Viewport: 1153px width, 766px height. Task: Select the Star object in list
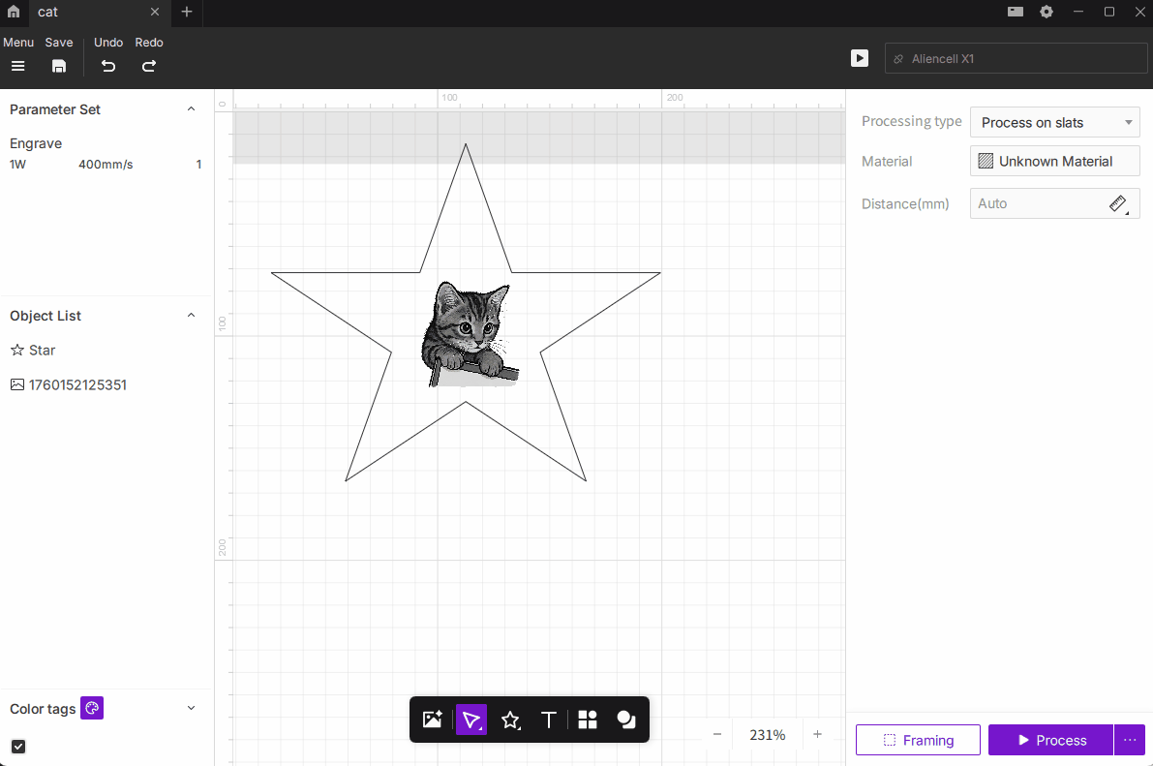(x=42, y=351)
